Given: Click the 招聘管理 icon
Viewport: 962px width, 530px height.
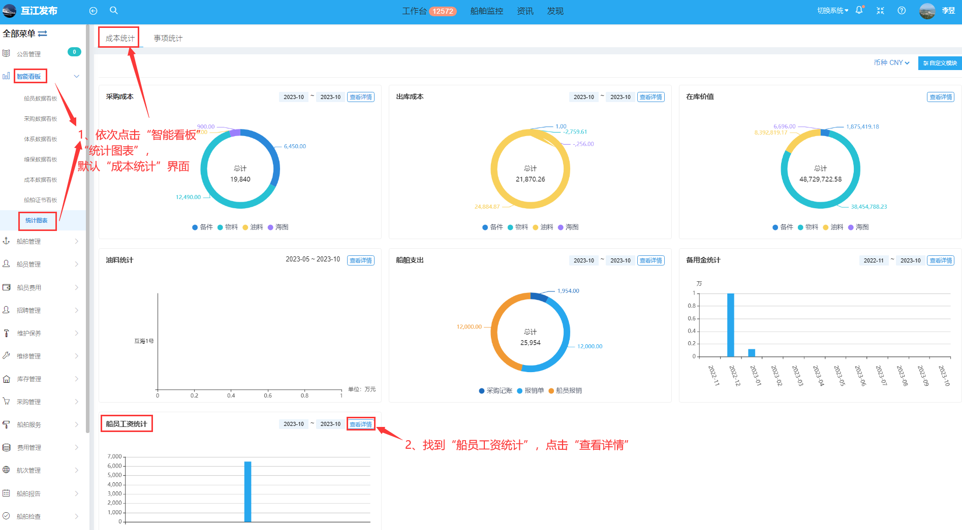Looking at the screenshot, I should (6, 310).
